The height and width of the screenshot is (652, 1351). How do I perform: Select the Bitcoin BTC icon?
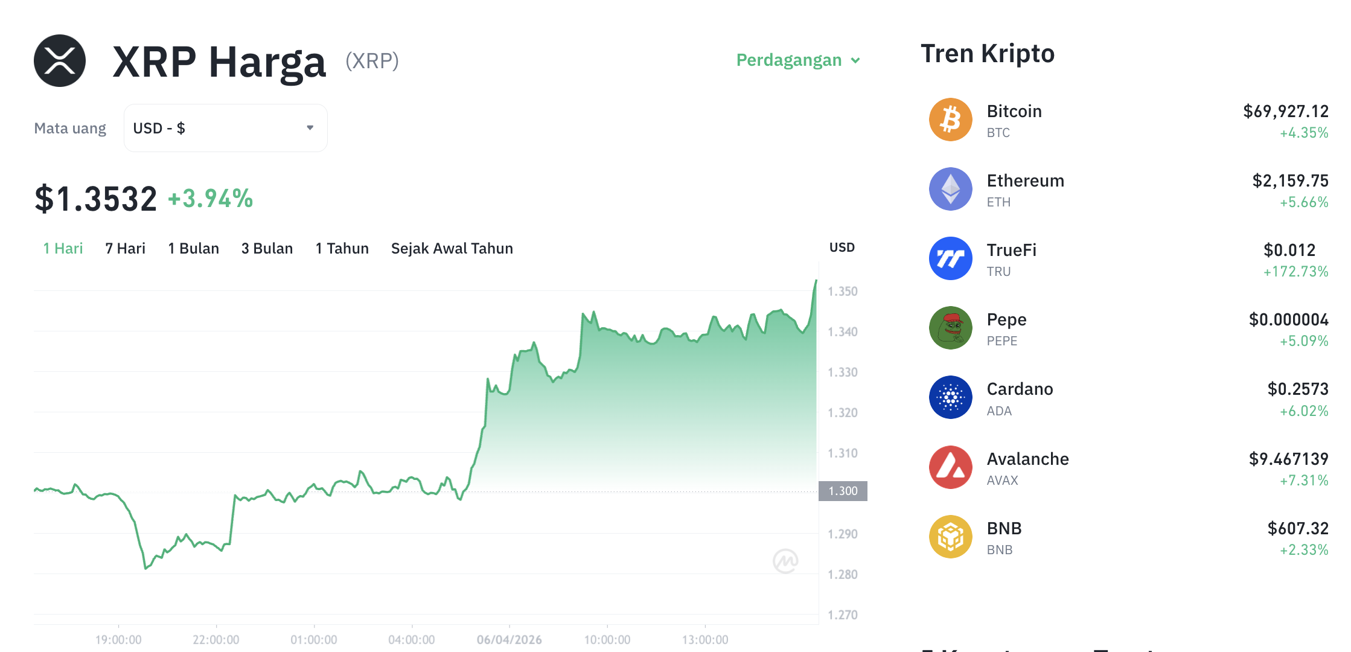950,120
